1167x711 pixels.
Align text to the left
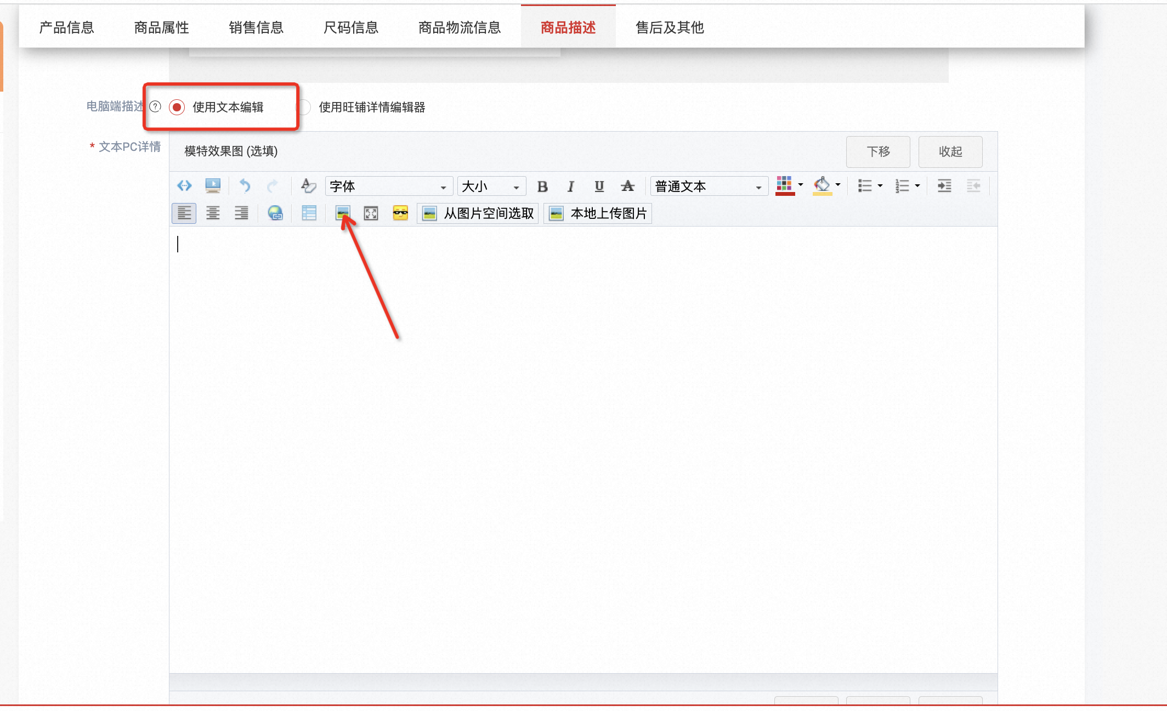[x=184, y=213]
